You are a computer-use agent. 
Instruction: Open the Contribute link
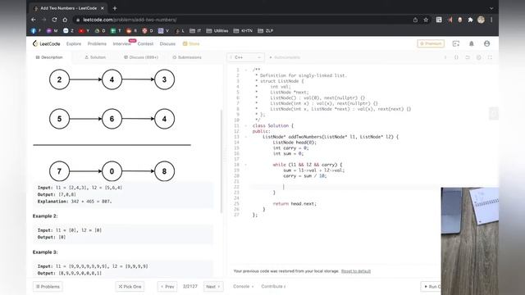point(273,287)
